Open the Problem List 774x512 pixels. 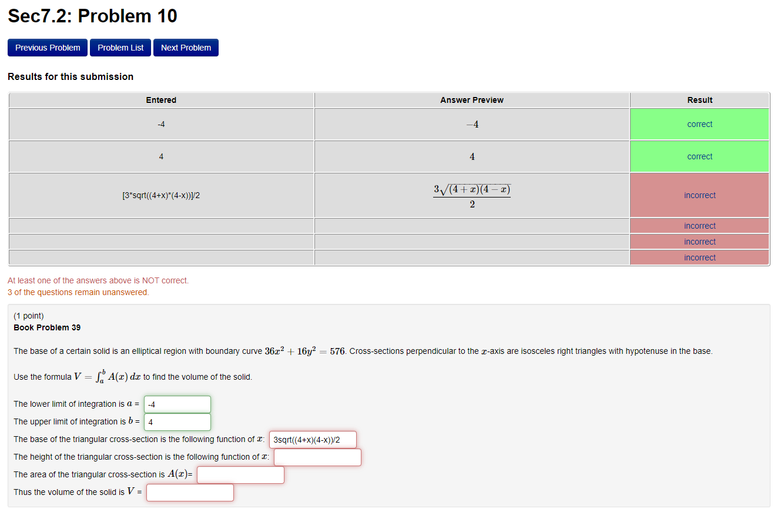tap(120, 48)
